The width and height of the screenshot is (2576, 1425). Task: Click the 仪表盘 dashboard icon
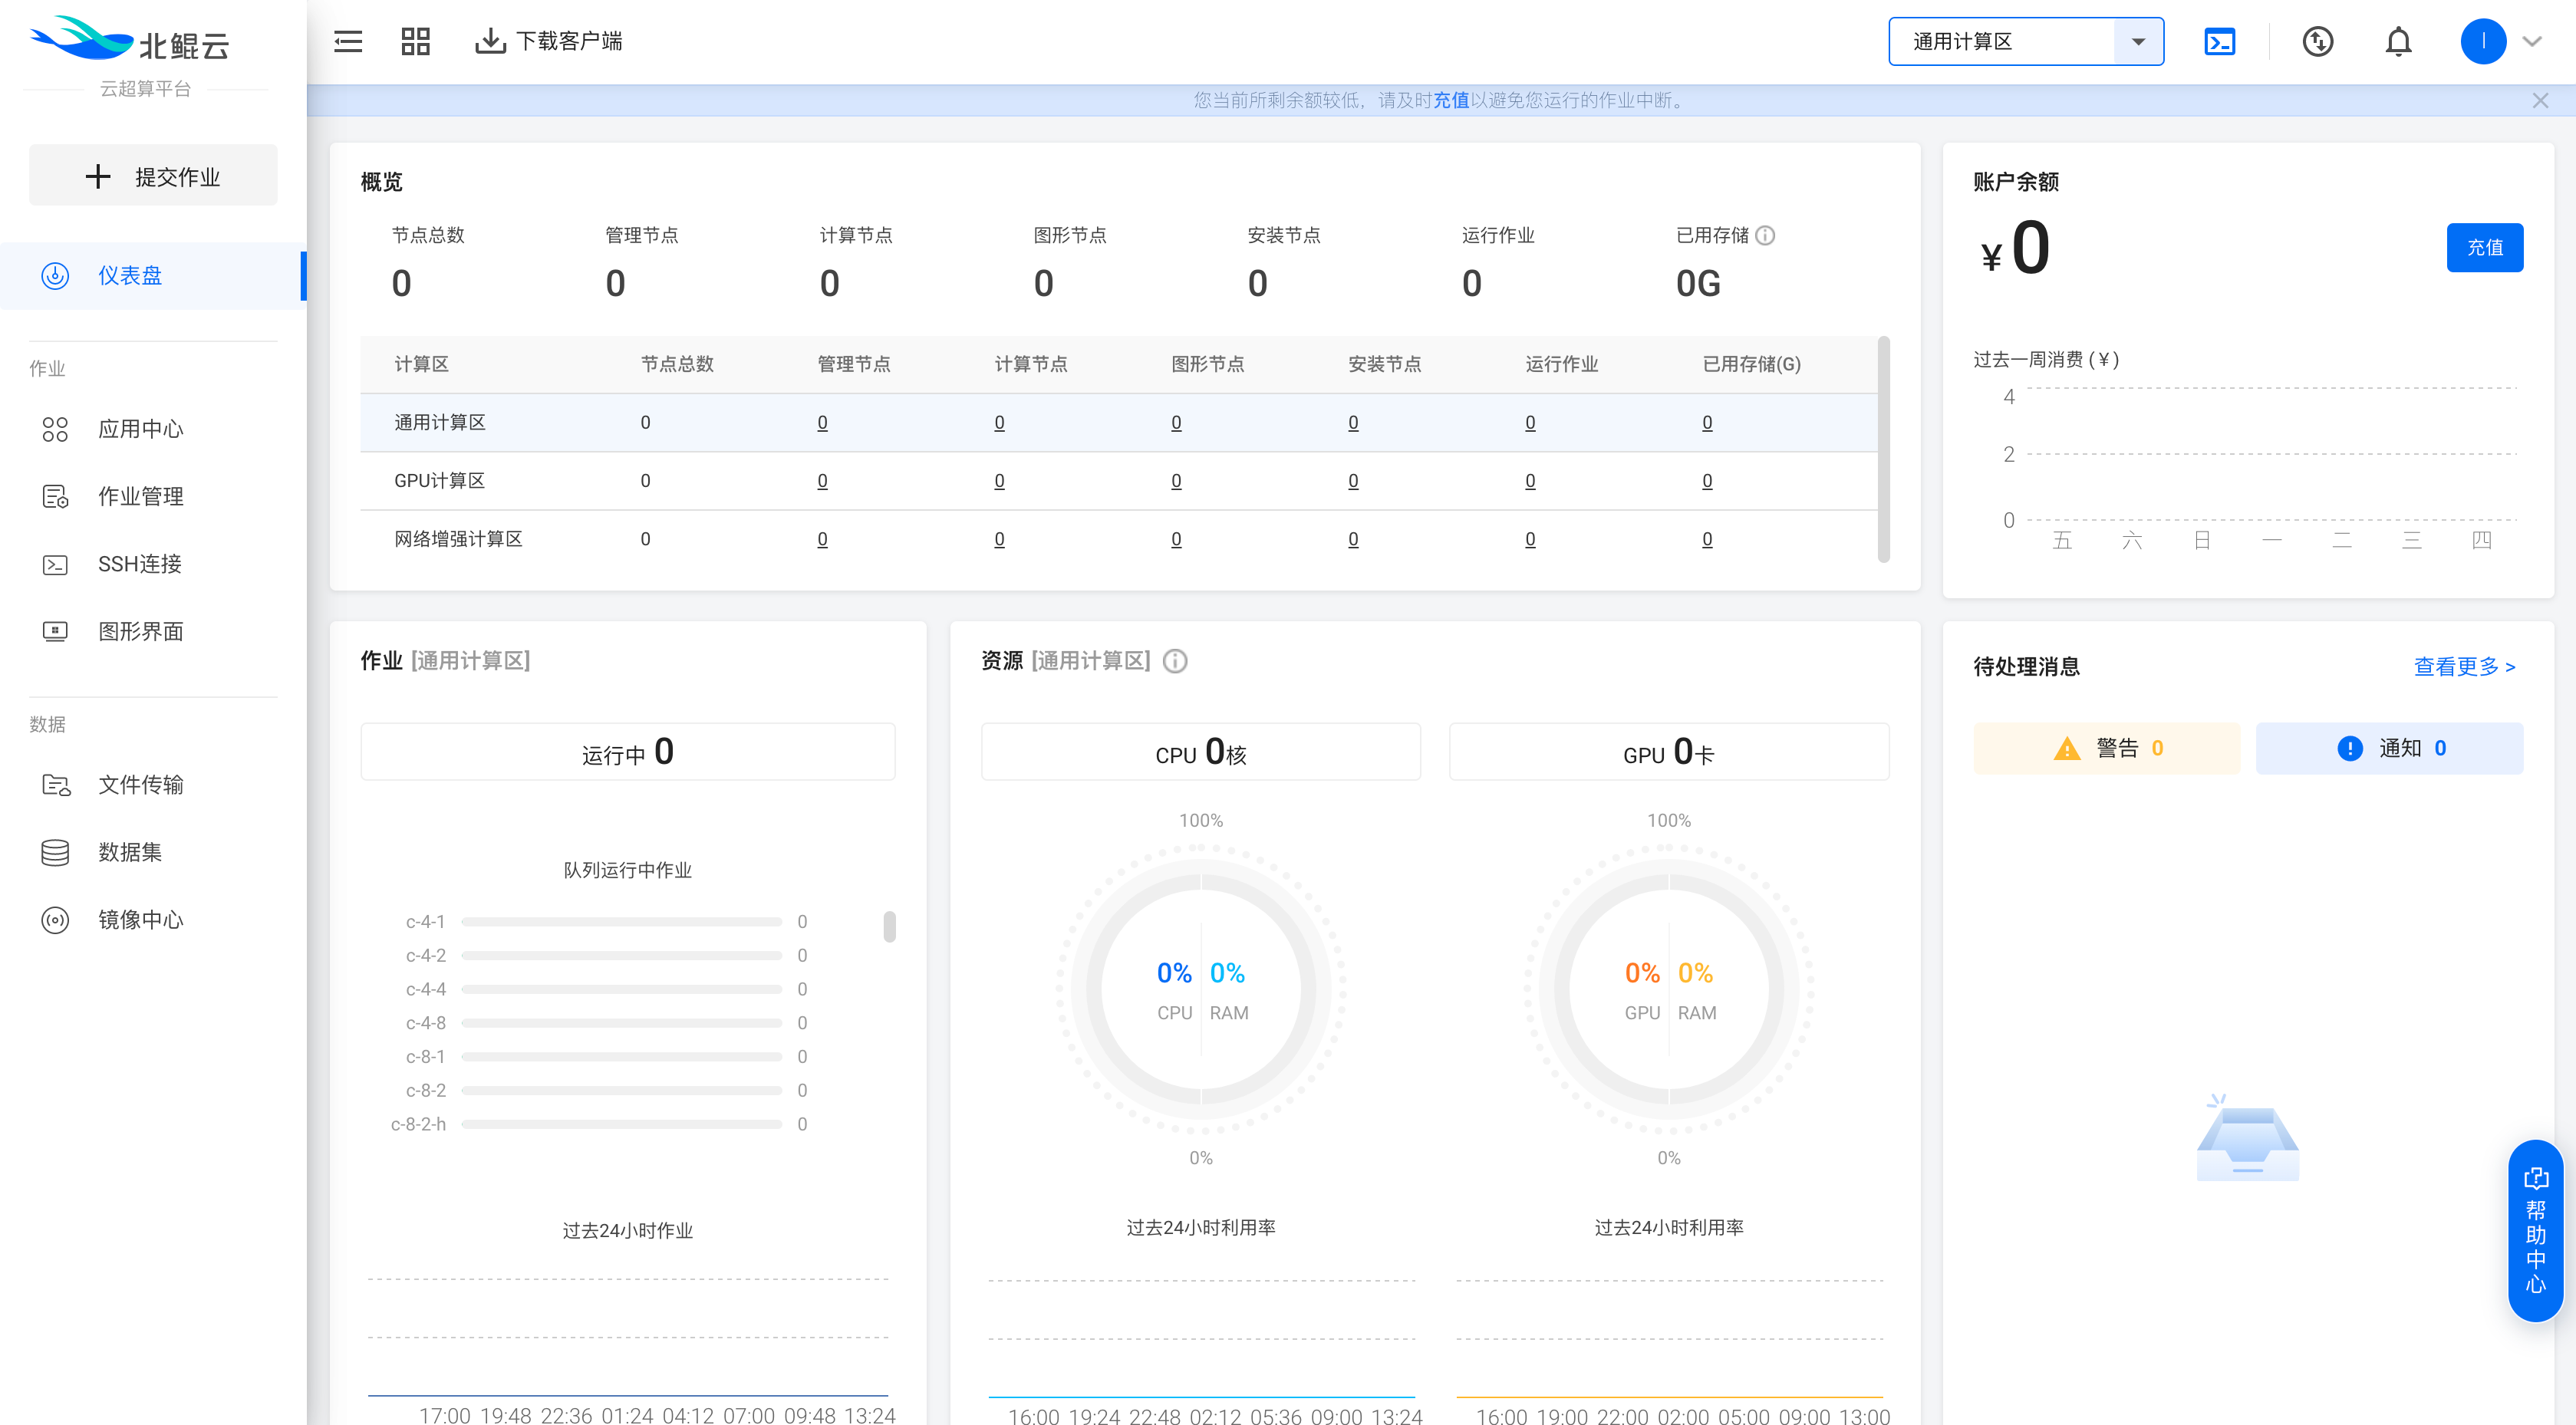click(55, 275)
